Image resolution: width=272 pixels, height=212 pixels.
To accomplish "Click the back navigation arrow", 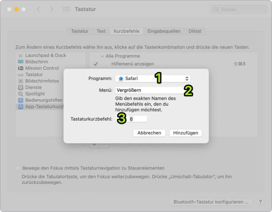I will (38, 9).
